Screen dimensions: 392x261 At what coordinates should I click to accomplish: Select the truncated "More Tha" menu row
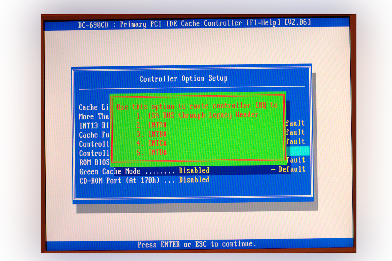[94, 117]
